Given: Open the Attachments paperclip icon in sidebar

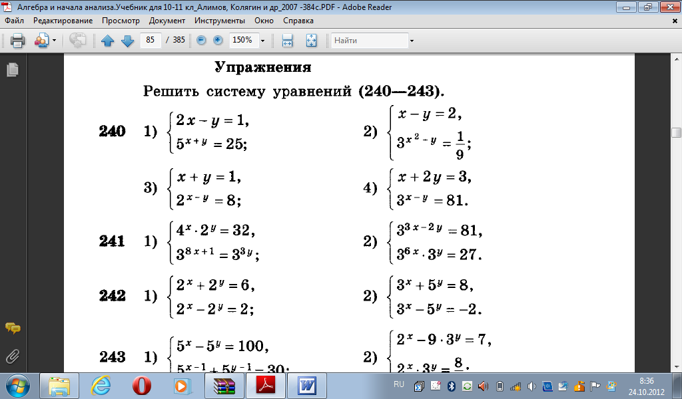Looking at the screenshot, I should coord(13,356).
